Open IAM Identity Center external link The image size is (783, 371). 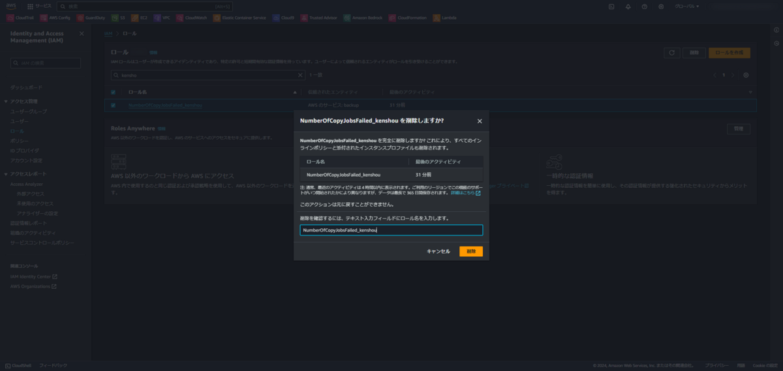[34, 276]
